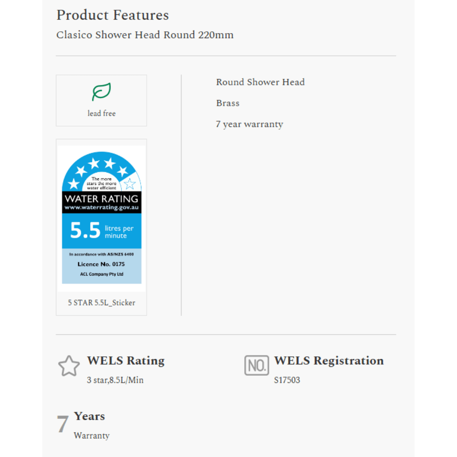
Task: Click the "Years" warranty heading
Action: [89, 416]
